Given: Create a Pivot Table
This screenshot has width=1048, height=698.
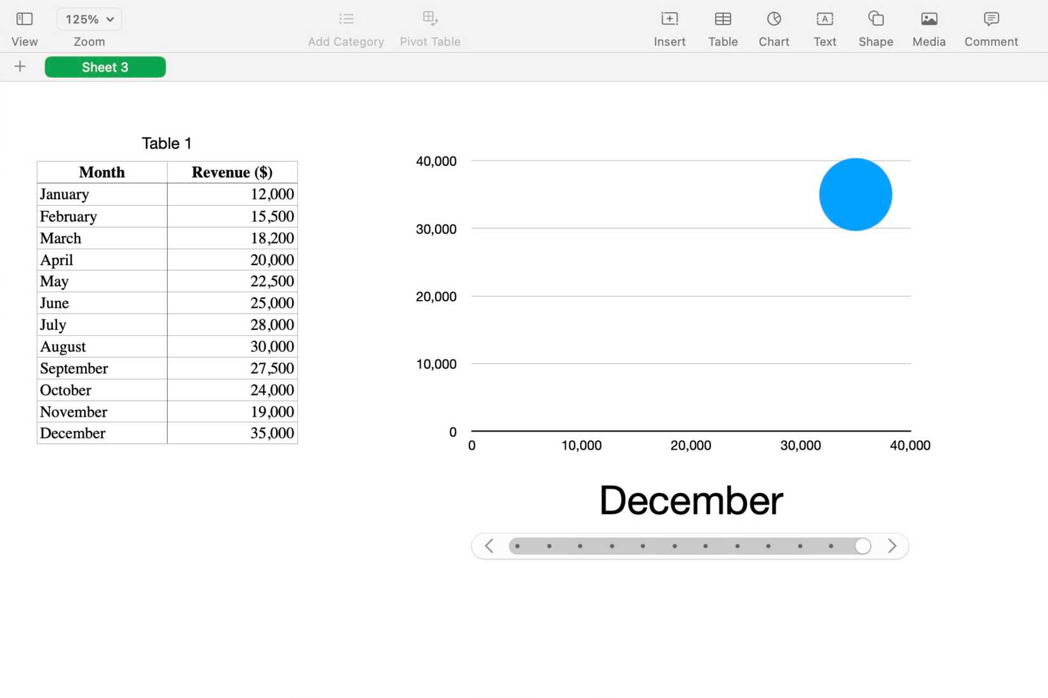Looking at the screenshot, I should point(430,27).
